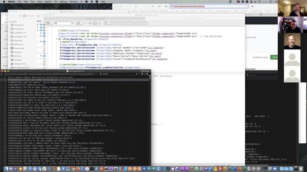Open the Apple menu

tap(4, 1)
